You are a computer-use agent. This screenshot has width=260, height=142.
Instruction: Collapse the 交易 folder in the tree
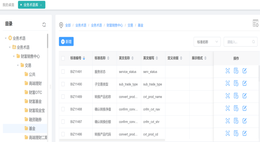[x=18, y=65]
